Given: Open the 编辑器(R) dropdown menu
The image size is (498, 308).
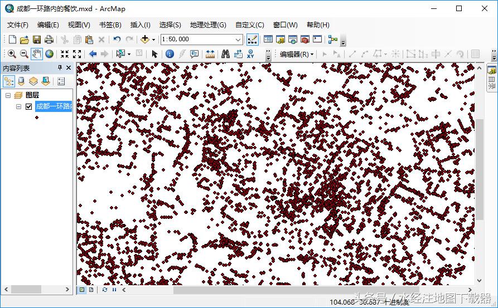Looking at the screenshot, I should [x=297, y=54].
